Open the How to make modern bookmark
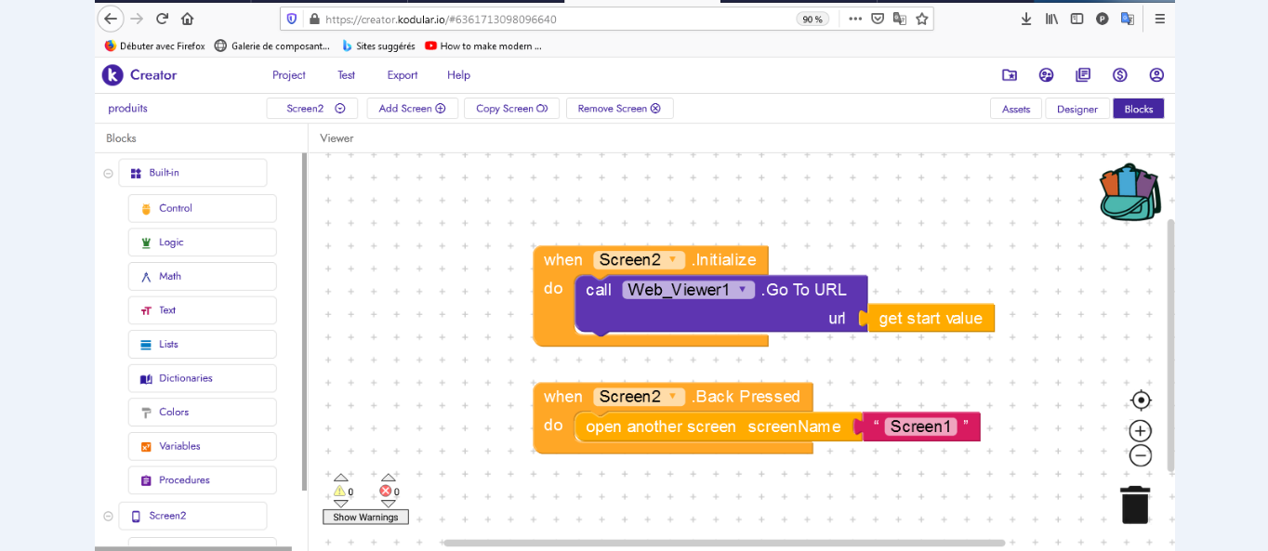This screenshot has height=551, width=1268. coord(483,46)
